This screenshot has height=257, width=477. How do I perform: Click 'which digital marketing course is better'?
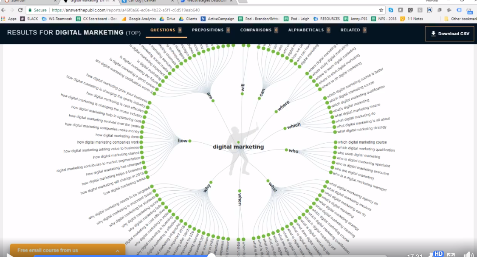click(355, 82)
